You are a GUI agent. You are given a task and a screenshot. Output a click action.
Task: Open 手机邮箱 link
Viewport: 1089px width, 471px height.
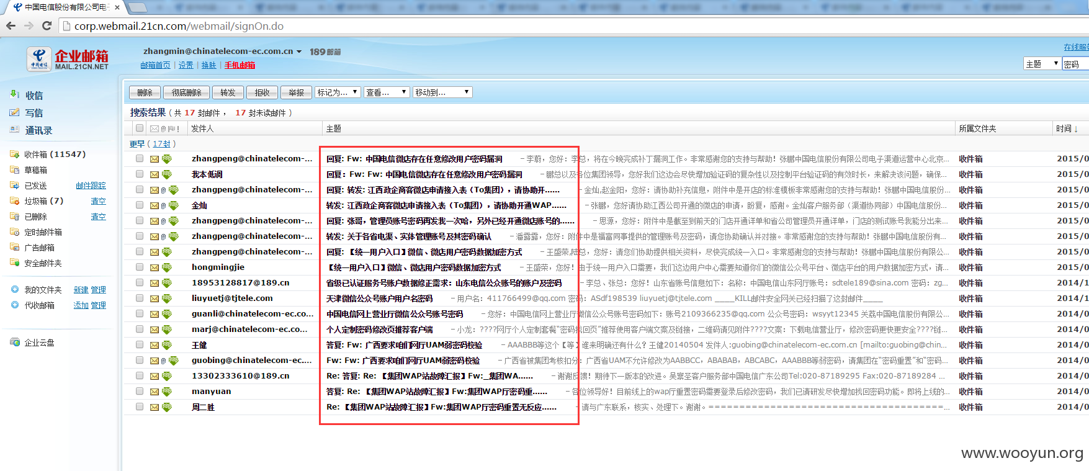pyautogui.click(x=240, y=65)
